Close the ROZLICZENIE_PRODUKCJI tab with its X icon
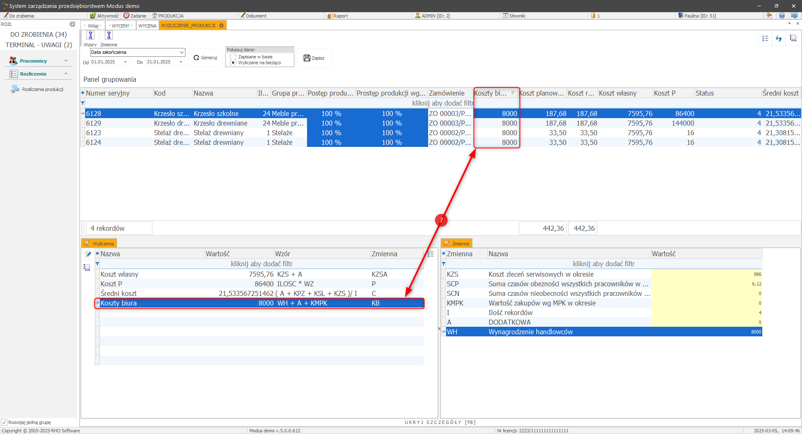802x434 pixels. 221,25
